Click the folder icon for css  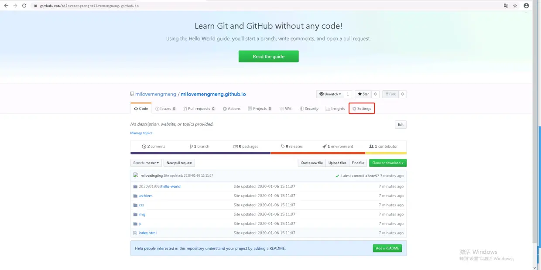point(135,205)
